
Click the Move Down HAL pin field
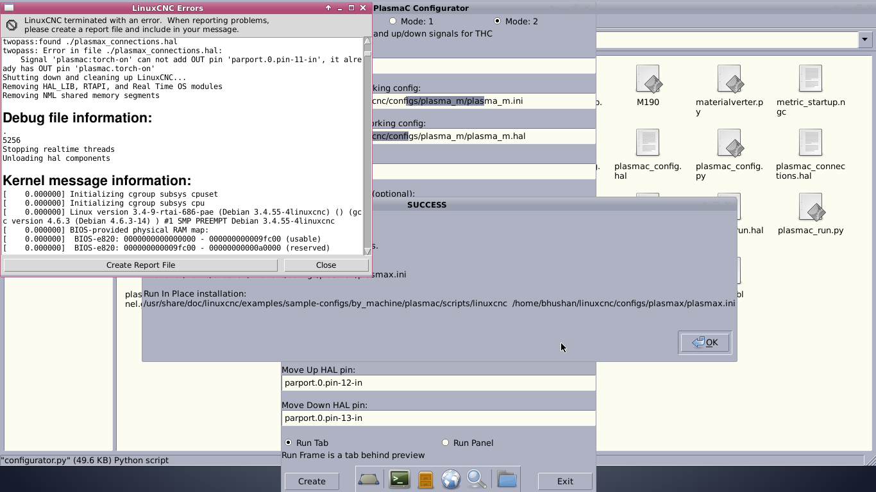pyautogui.click(x=439, y=418)
